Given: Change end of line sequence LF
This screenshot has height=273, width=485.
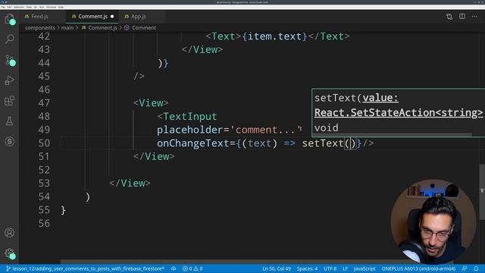Looking at the screenshot, I should pyautogui.click(x=346, y=268).
